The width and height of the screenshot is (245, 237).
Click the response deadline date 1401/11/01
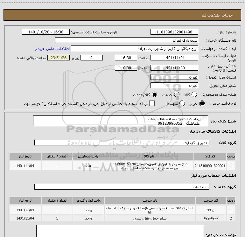click(174, 58)
